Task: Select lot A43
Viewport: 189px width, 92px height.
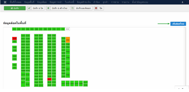Action: click(x=36, y=85)
